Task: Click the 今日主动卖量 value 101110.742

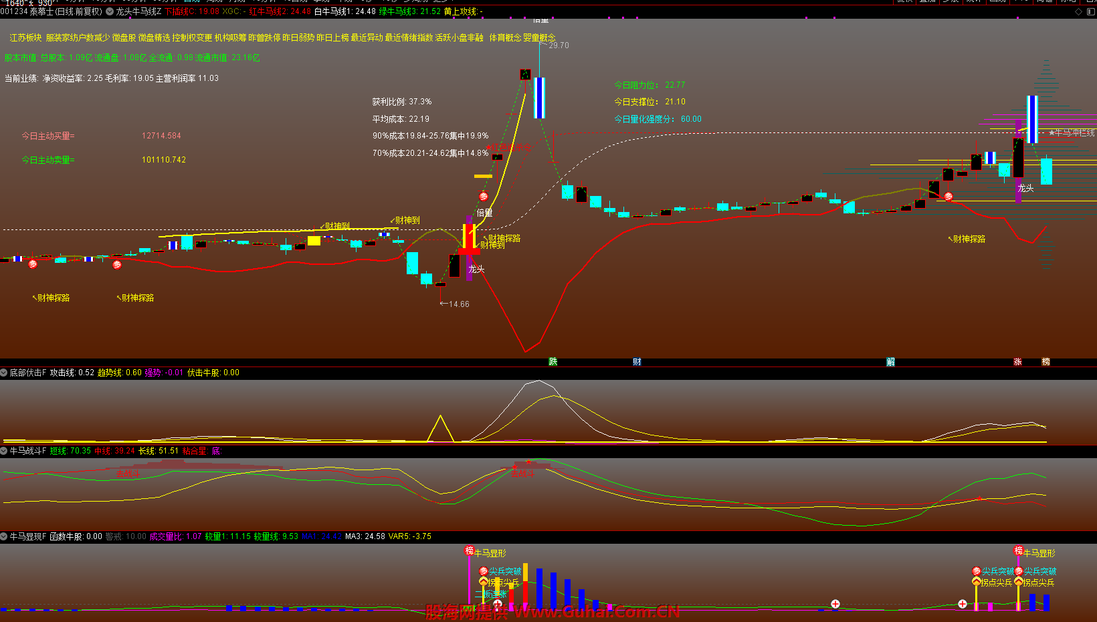Action: (164, 160)
